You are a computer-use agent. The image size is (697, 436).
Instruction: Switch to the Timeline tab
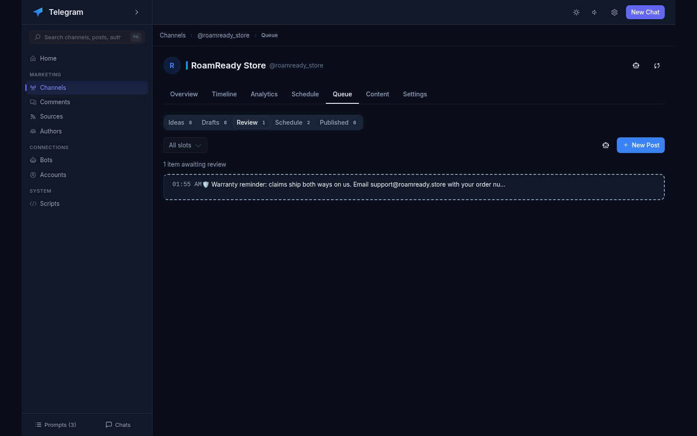point(224,94)
